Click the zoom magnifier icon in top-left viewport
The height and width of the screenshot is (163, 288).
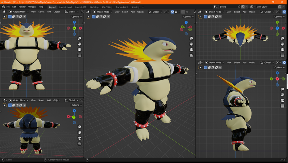(x=79, y=39)
